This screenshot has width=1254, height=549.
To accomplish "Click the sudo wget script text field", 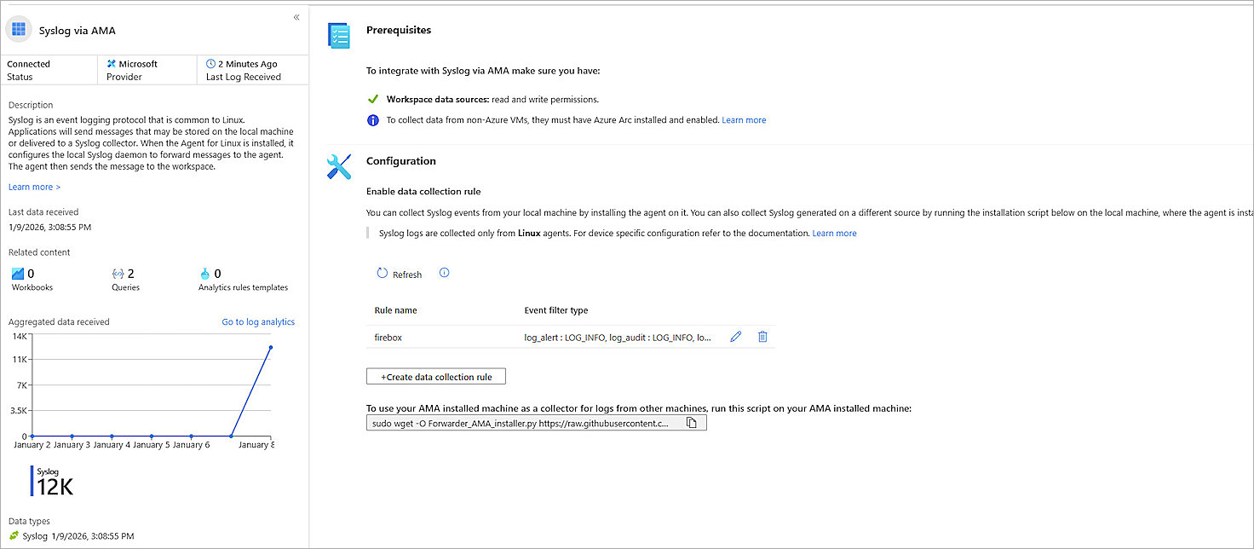I will click(x=537, y=423).
